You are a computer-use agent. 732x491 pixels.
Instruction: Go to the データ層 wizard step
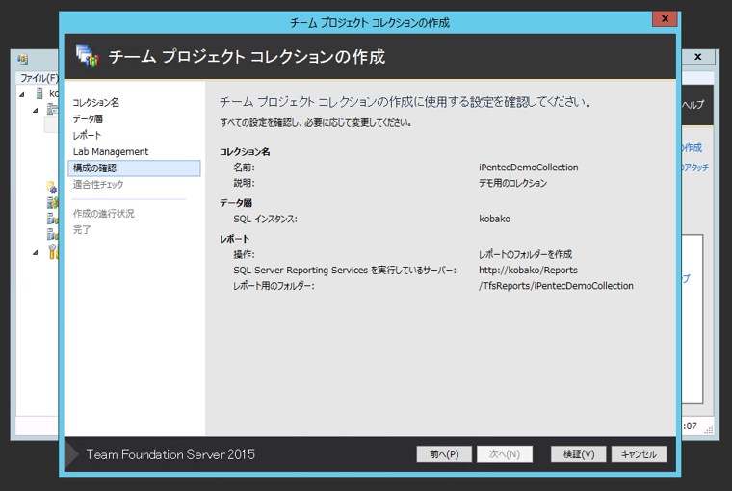88,119
